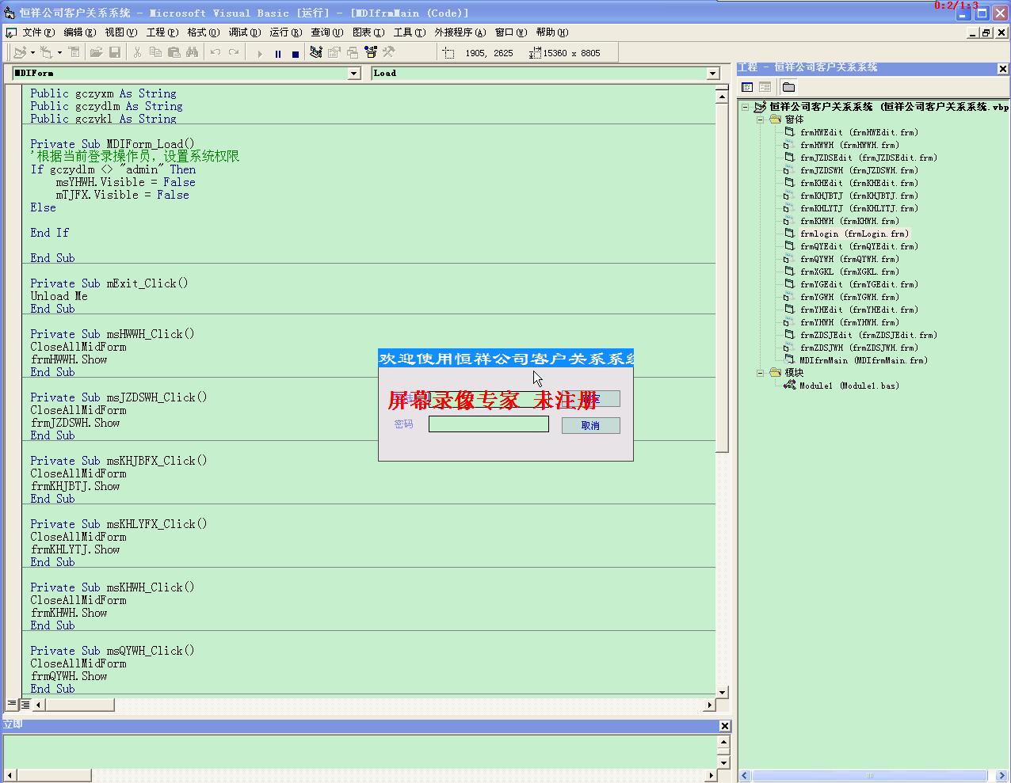Click the Find binoculars icon
1011x783 pixels.
(193, 52)
